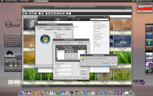153x96 pixels.
Task: Click the warning icon in Confirm File Delete
Action: click(83, 59)
